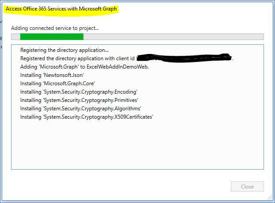Click 'Adding connected service to project...' status text
Image resolution: width=275 pixels, height=203 pixels.
(x=55, y=28)
